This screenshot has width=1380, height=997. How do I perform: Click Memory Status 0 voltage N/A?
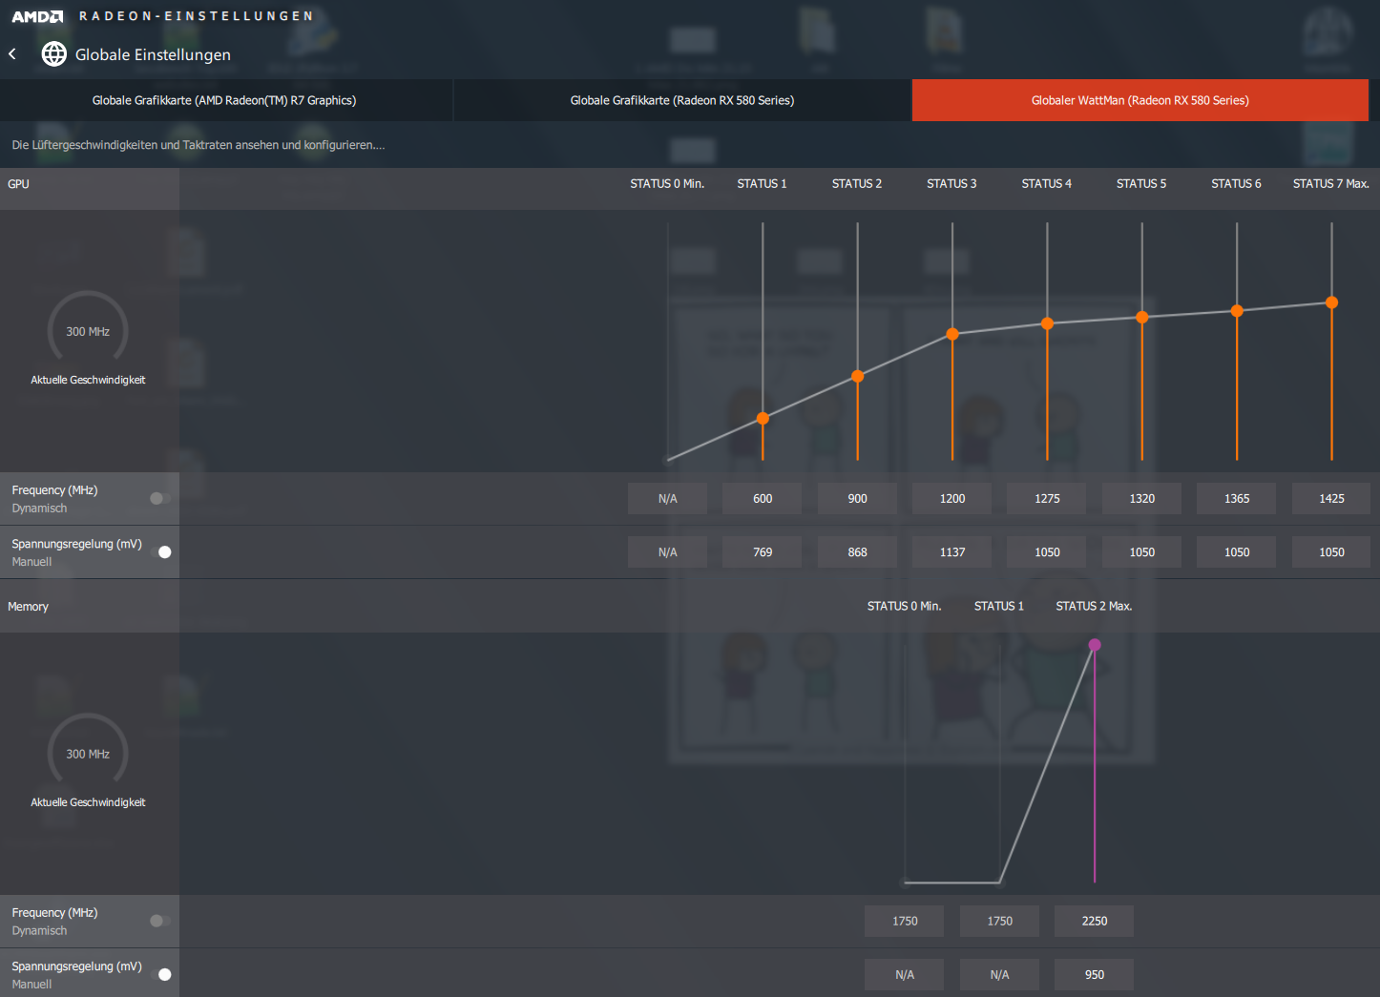pos(905,974)
